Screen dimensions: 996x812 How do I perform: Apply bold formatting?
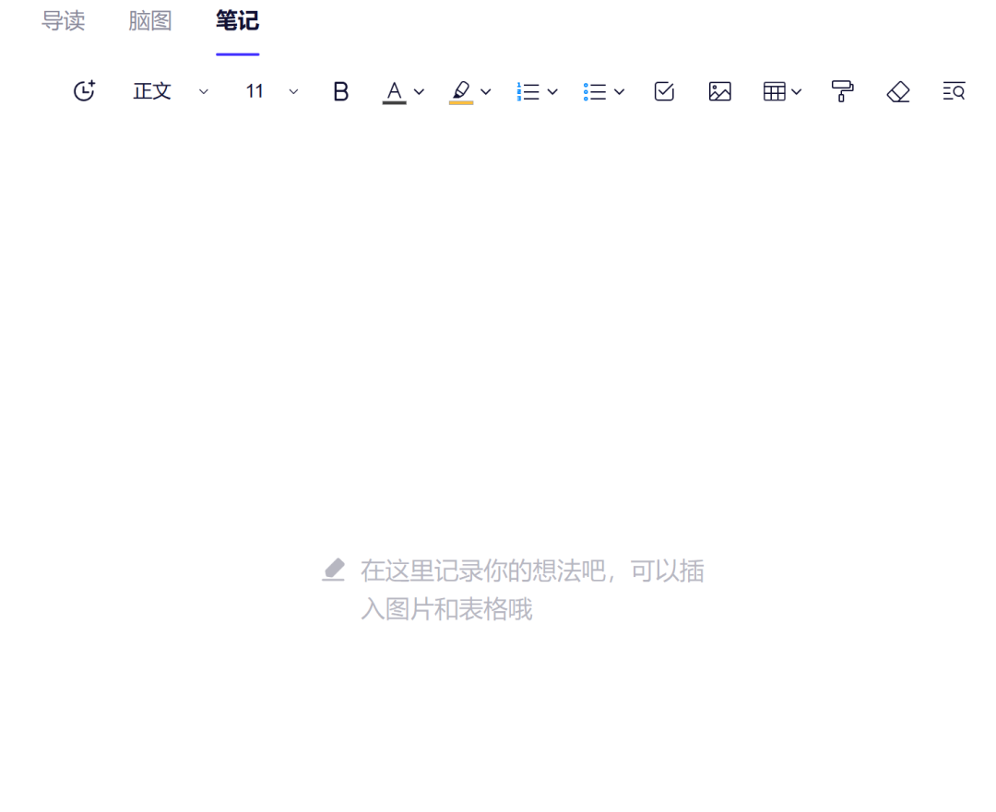tap(340, 91)
